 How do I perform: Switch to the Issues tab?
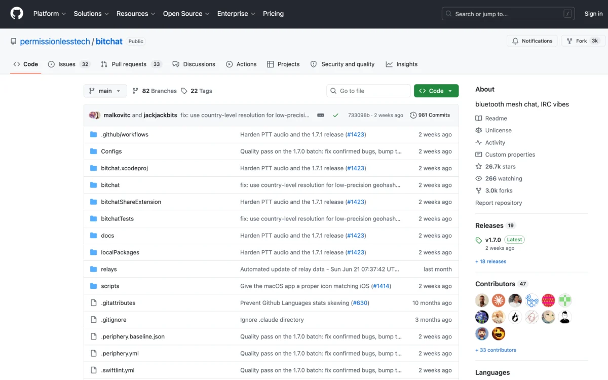[x=69, y=64]
